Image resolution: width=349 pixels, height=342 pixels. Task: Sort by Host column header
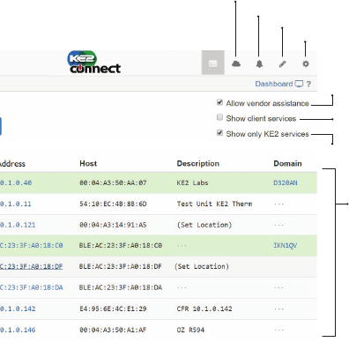tap(88, 163)
